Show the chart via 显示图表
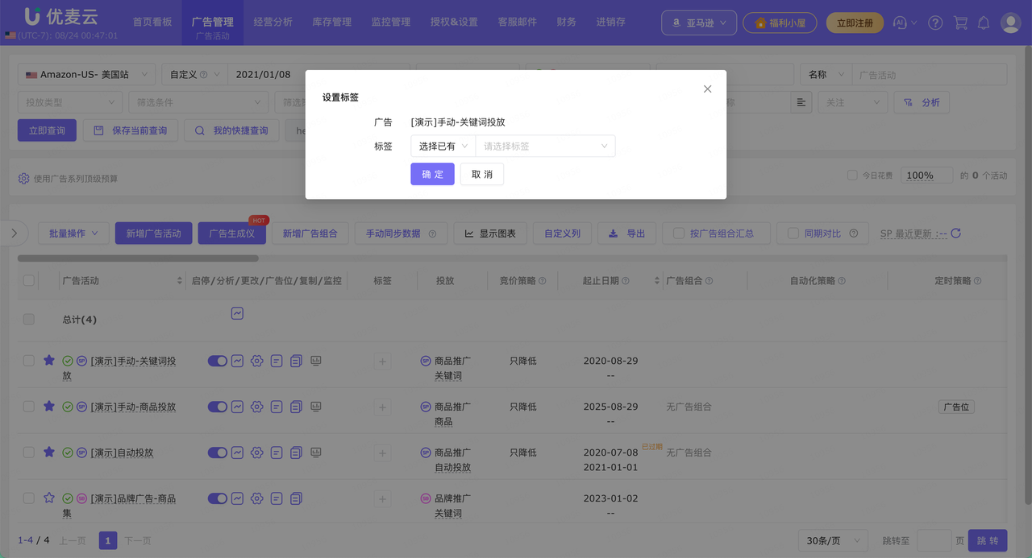This screenshot has width=1032, height=558. pyautogui.click(x=490, y=234)
